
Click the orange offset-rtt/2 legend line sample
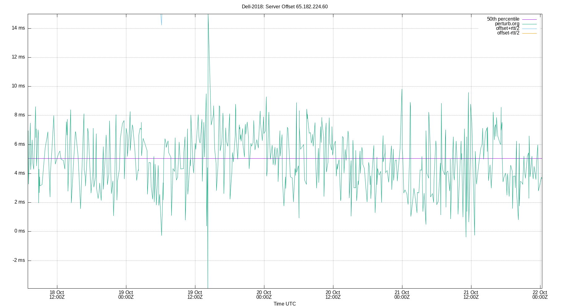529,33
